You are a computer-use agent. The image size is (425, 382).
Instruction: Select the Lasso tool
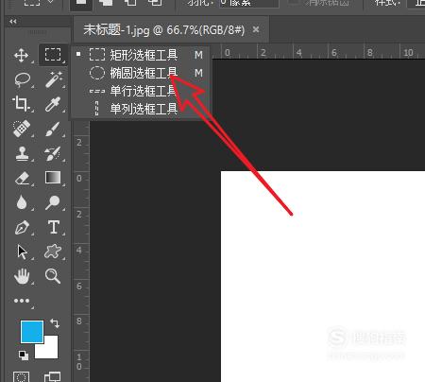pos(22,79)
